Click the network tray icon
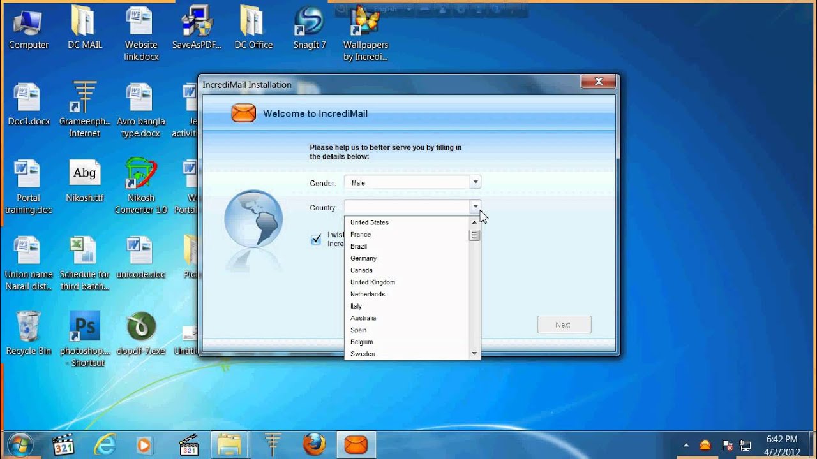This screenshot has width=817, height=459. (x=745, y=445)
